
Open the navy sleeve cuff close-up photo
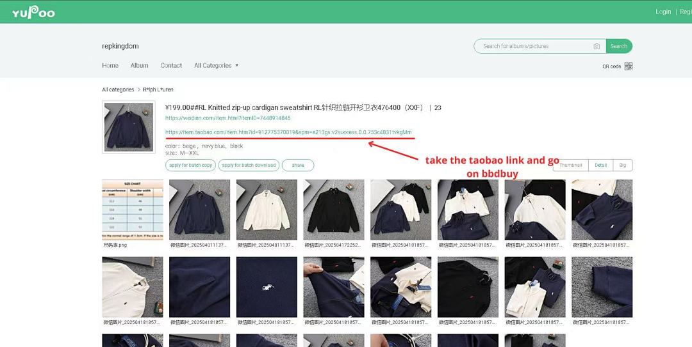(x=602, y=287)
